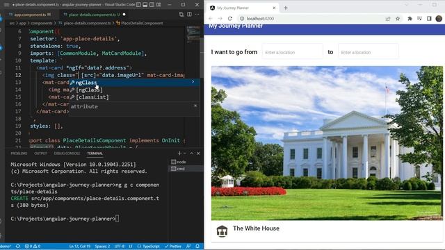Reload the localhost page
Viewport: 445px width, 250px height.
[230, 19]
